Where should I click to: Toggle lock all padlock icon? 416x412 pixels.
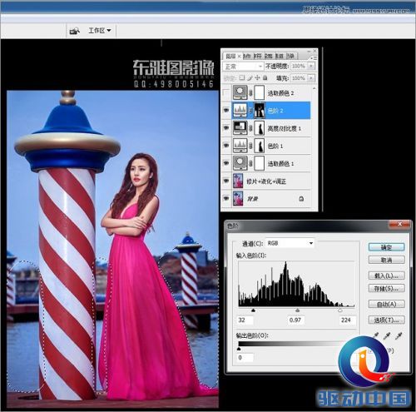[x=265, y=78]
